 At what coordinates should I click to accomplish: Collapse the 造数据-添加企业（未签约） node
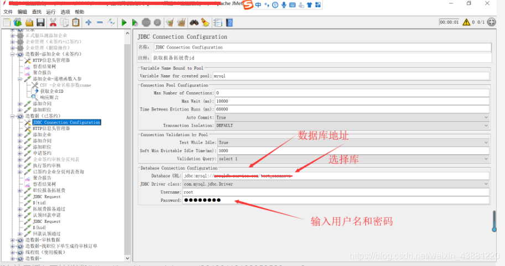point(13,54)
